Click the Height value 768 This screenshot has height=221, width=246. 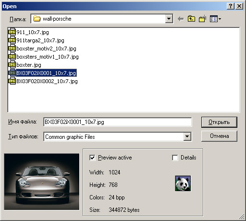coord(113,185)
